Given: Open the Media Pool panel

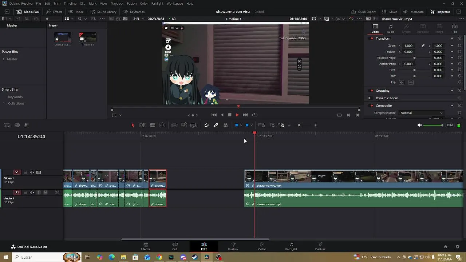Looking at the screenshot, I should (x=28, y=12).
